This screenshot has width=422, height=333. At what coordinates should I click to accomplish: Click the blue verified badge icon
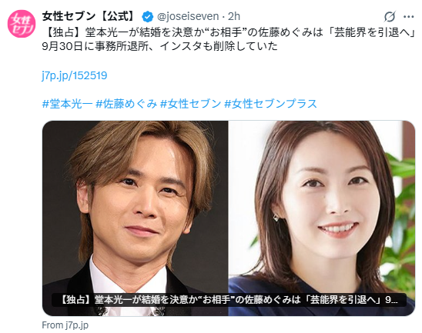tap(148, 17)
